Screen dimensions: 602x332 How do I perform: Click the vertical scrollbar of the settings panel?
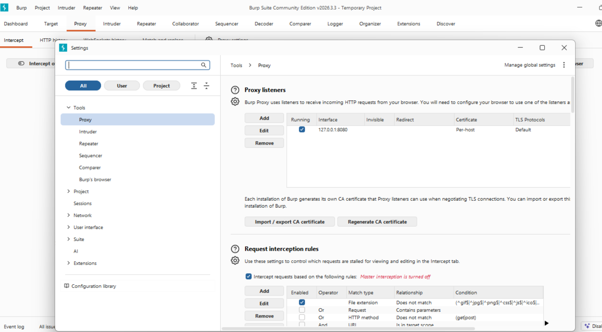coord(572,95)
